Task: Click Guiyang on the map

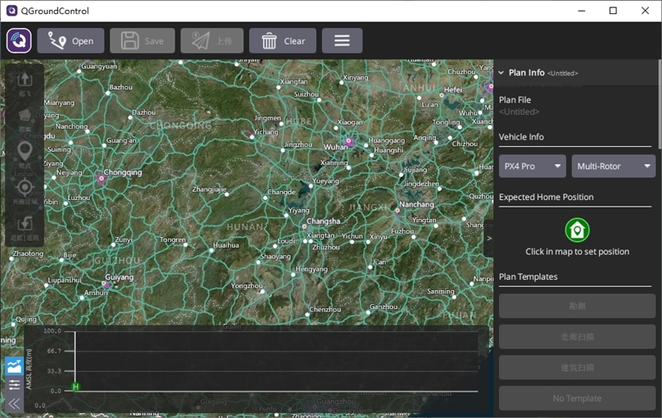Action: [119, 278]
